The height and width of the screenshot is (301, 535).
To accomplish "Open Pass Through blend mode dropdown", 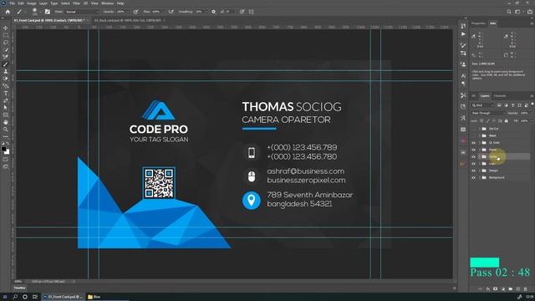I will (488, 113).
